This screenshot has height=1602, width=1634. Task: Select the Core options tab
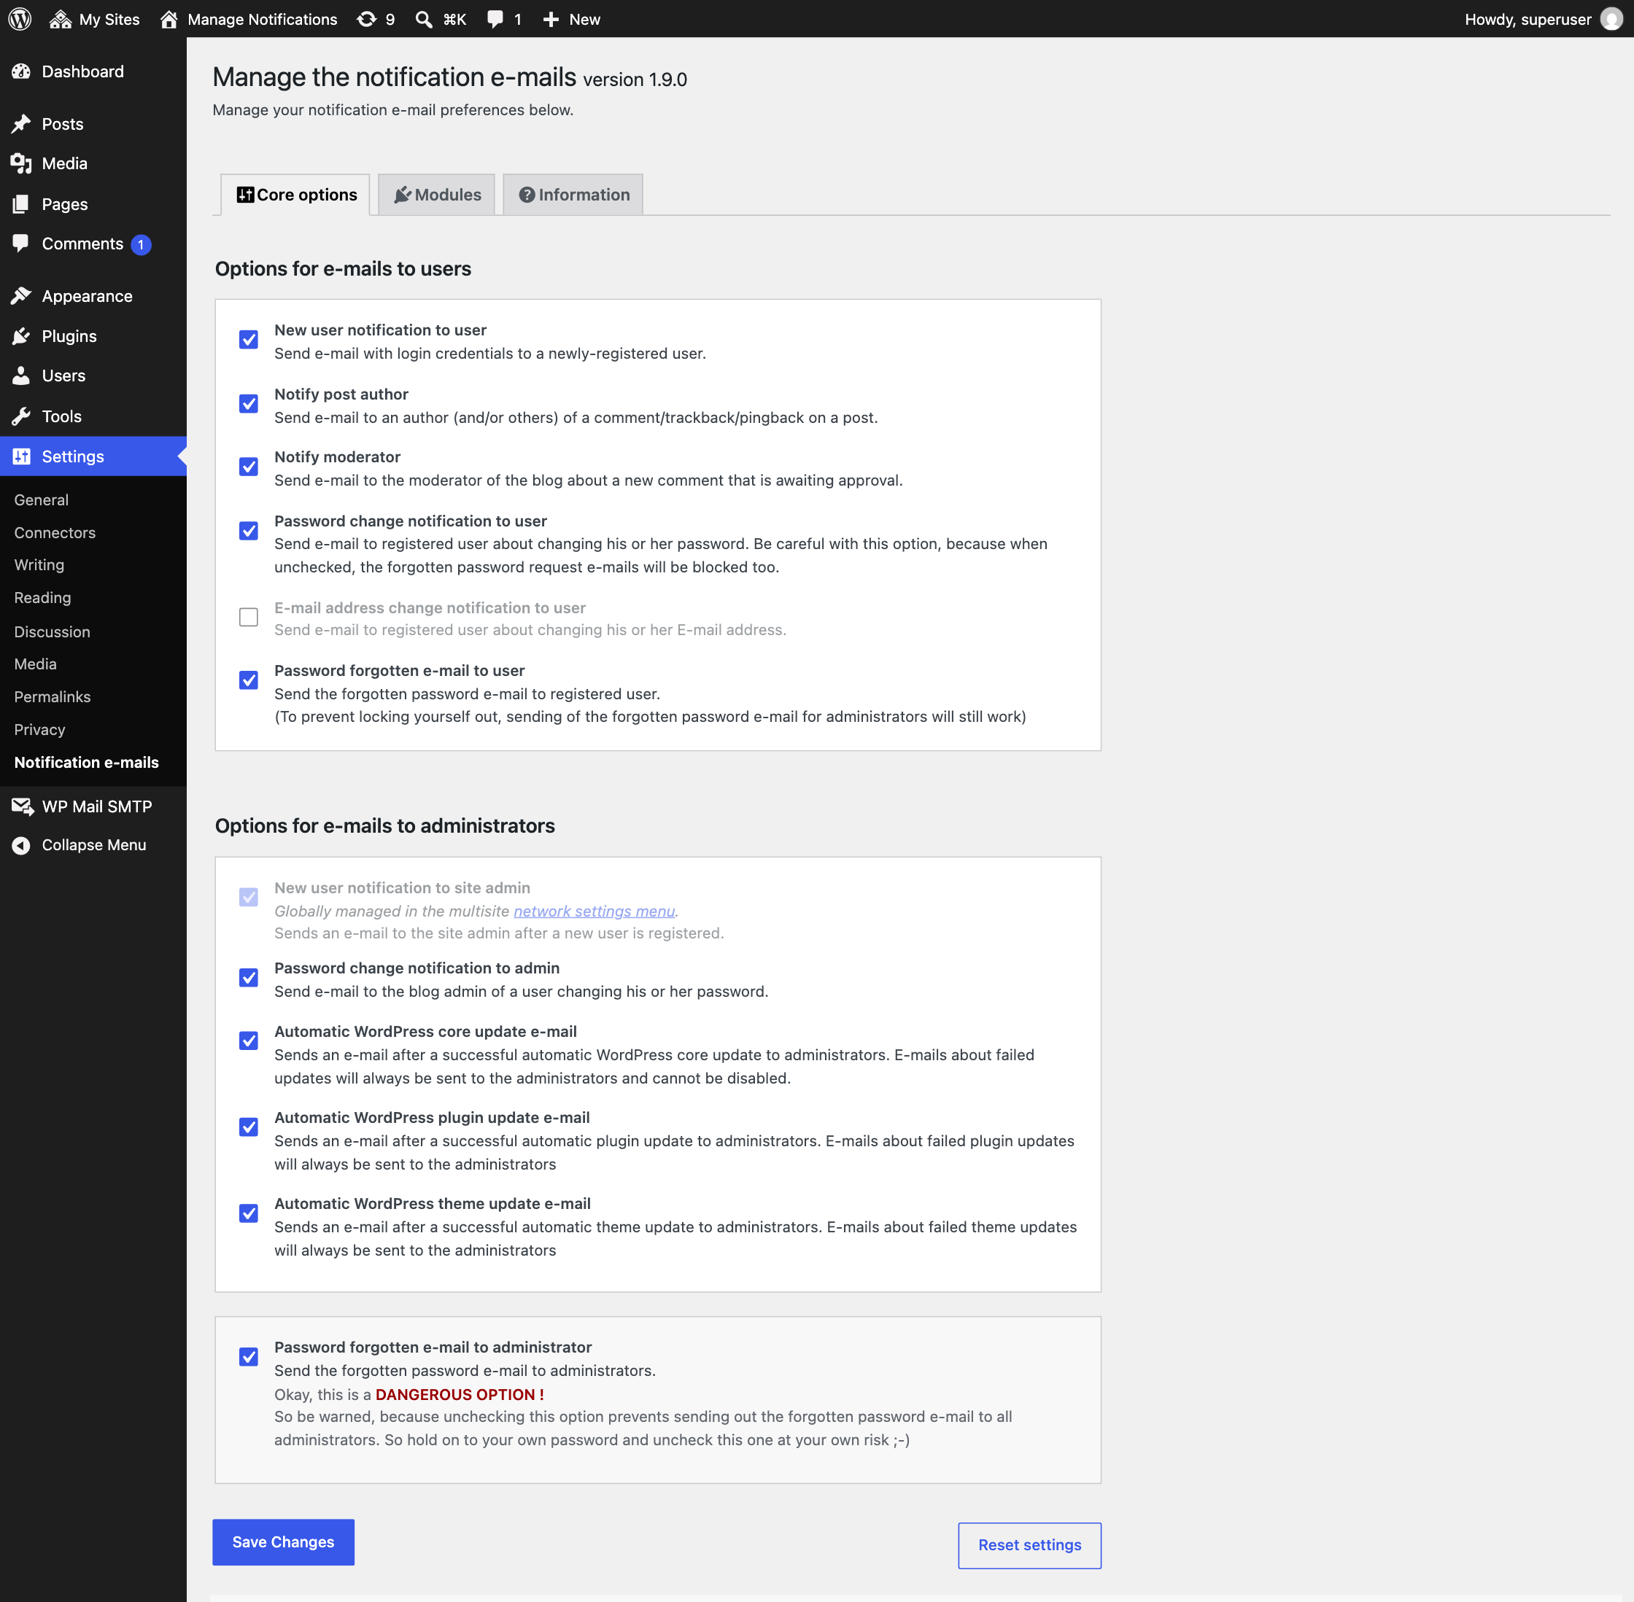(295, 195)
